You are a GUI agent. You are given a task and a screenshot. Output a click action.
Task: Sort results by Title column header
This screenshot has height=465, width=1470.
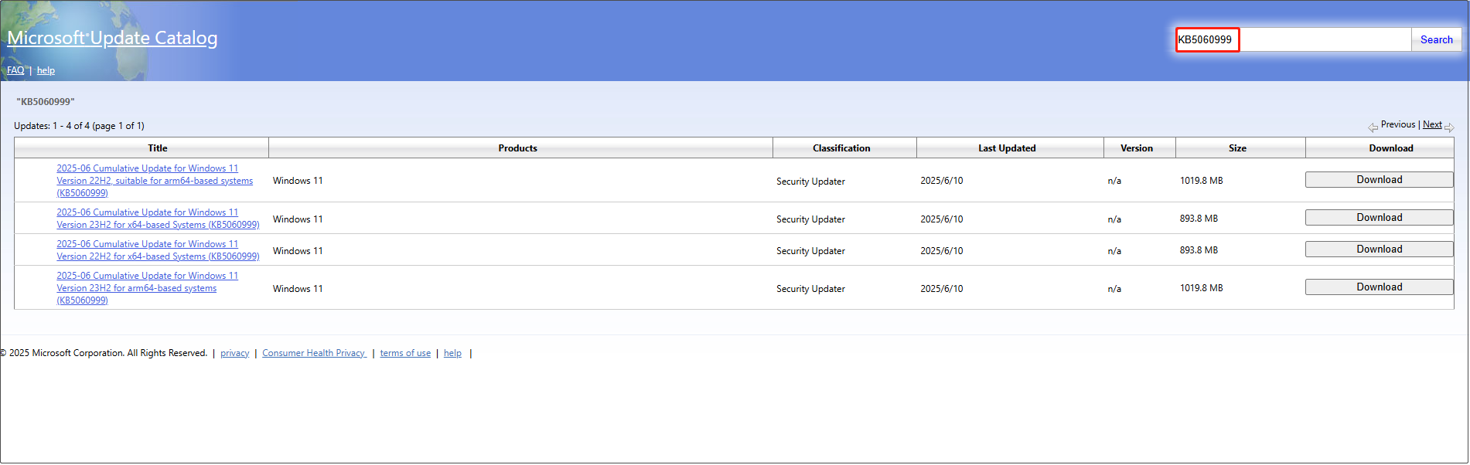157,148
